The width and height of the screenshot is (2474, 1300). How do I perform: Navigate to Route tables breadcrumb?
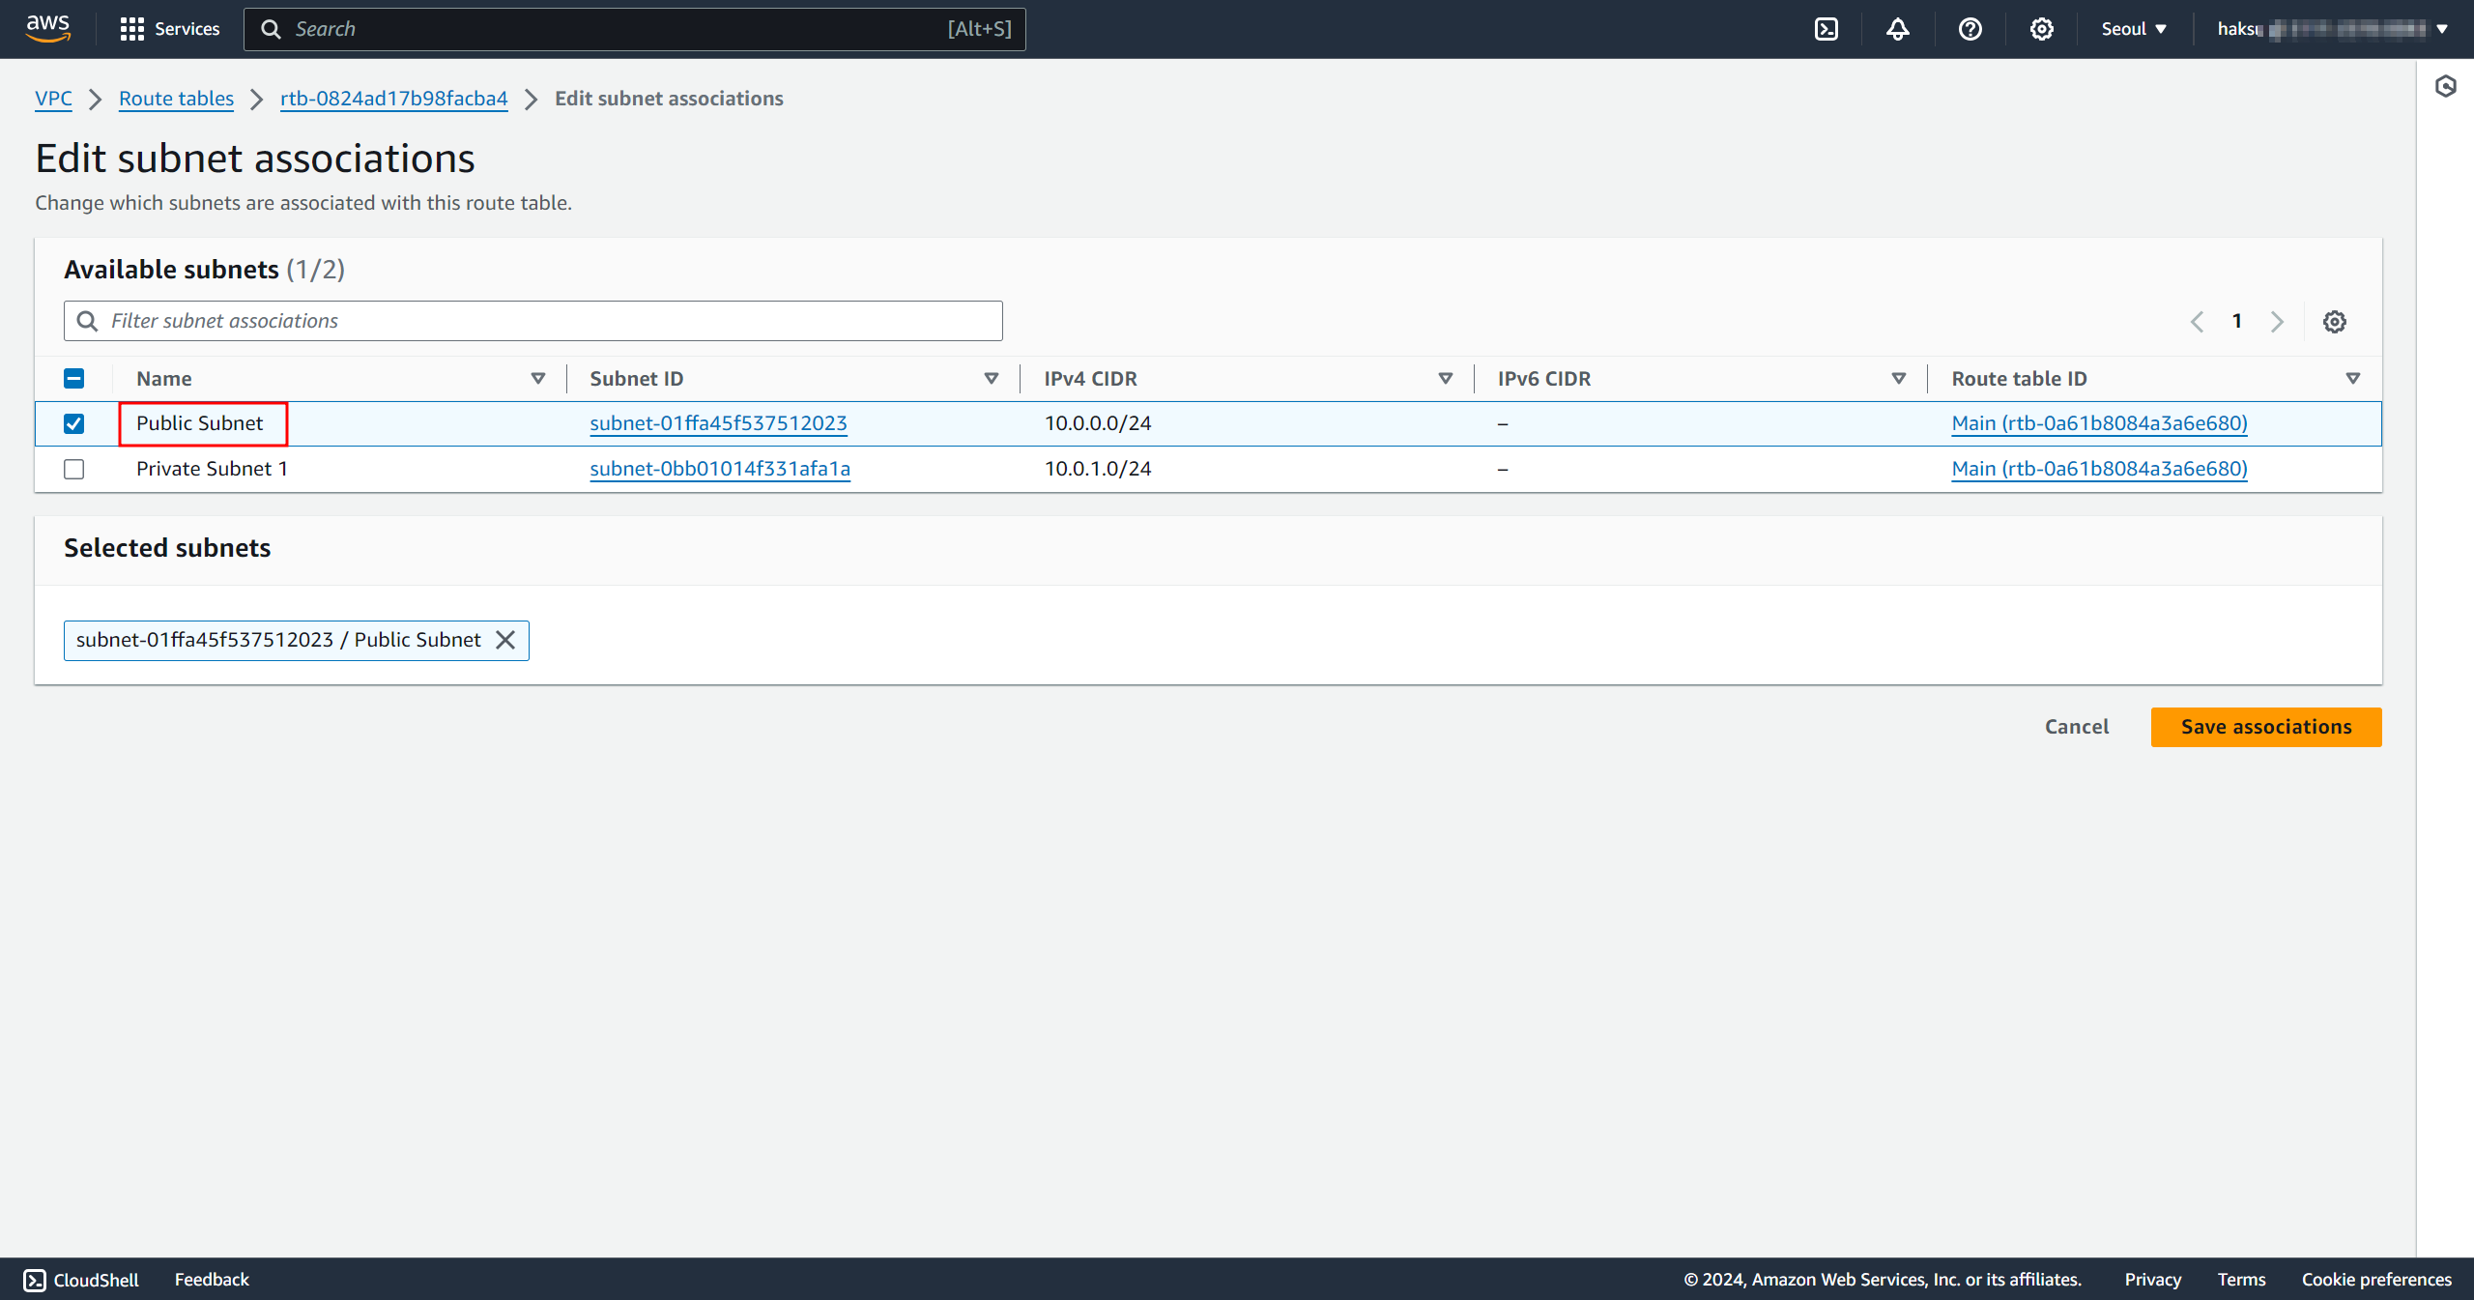coord(176,99)
